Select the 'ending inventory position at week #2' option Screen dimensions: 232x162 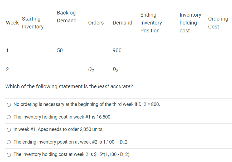[x=9, y=142]
